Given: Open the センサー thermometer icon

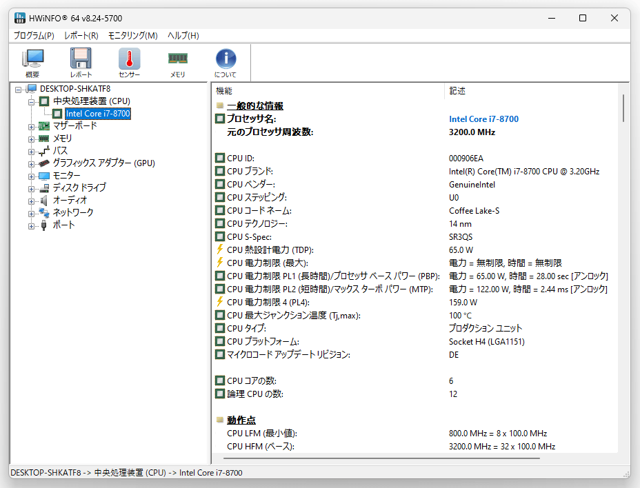Looking at the screenshot, I should pyautogui.click(x=130, y=63).
